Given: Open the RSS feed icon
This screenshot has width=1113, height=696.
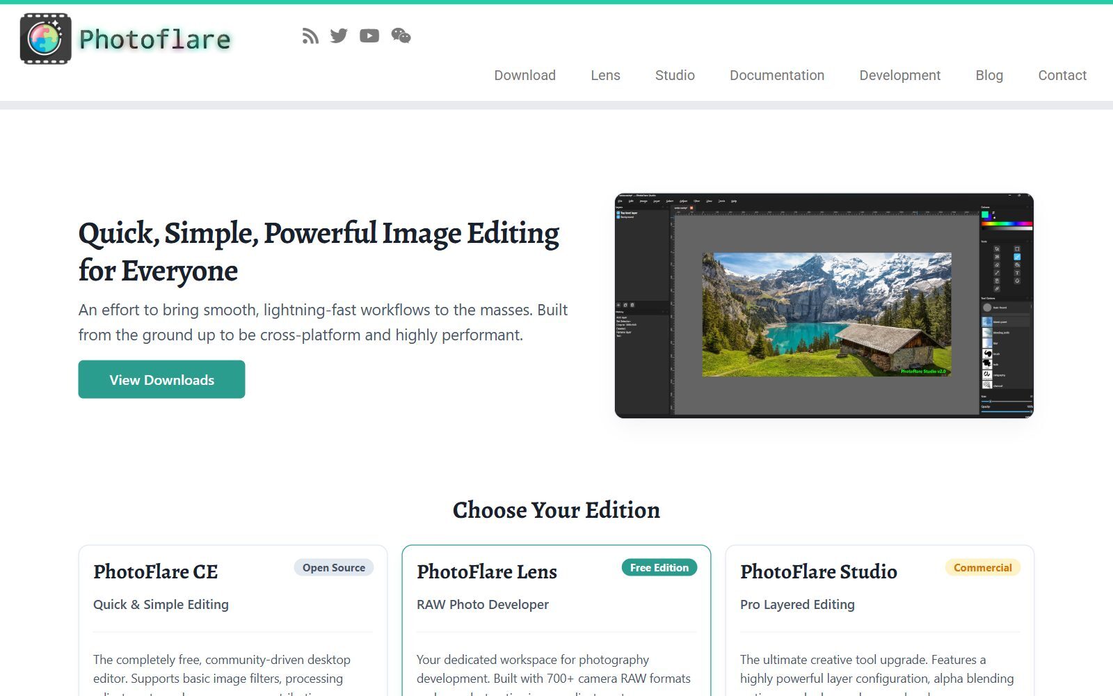Looking at the screenshot, I should [x=310, y=35].
